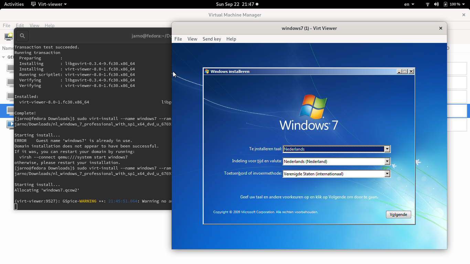
Task: Minimize the Windows installeren dialog
Action: [399, 71]
